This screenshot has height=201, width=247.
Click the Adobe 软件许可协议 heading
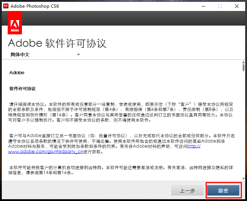click(x=57, y=43)
